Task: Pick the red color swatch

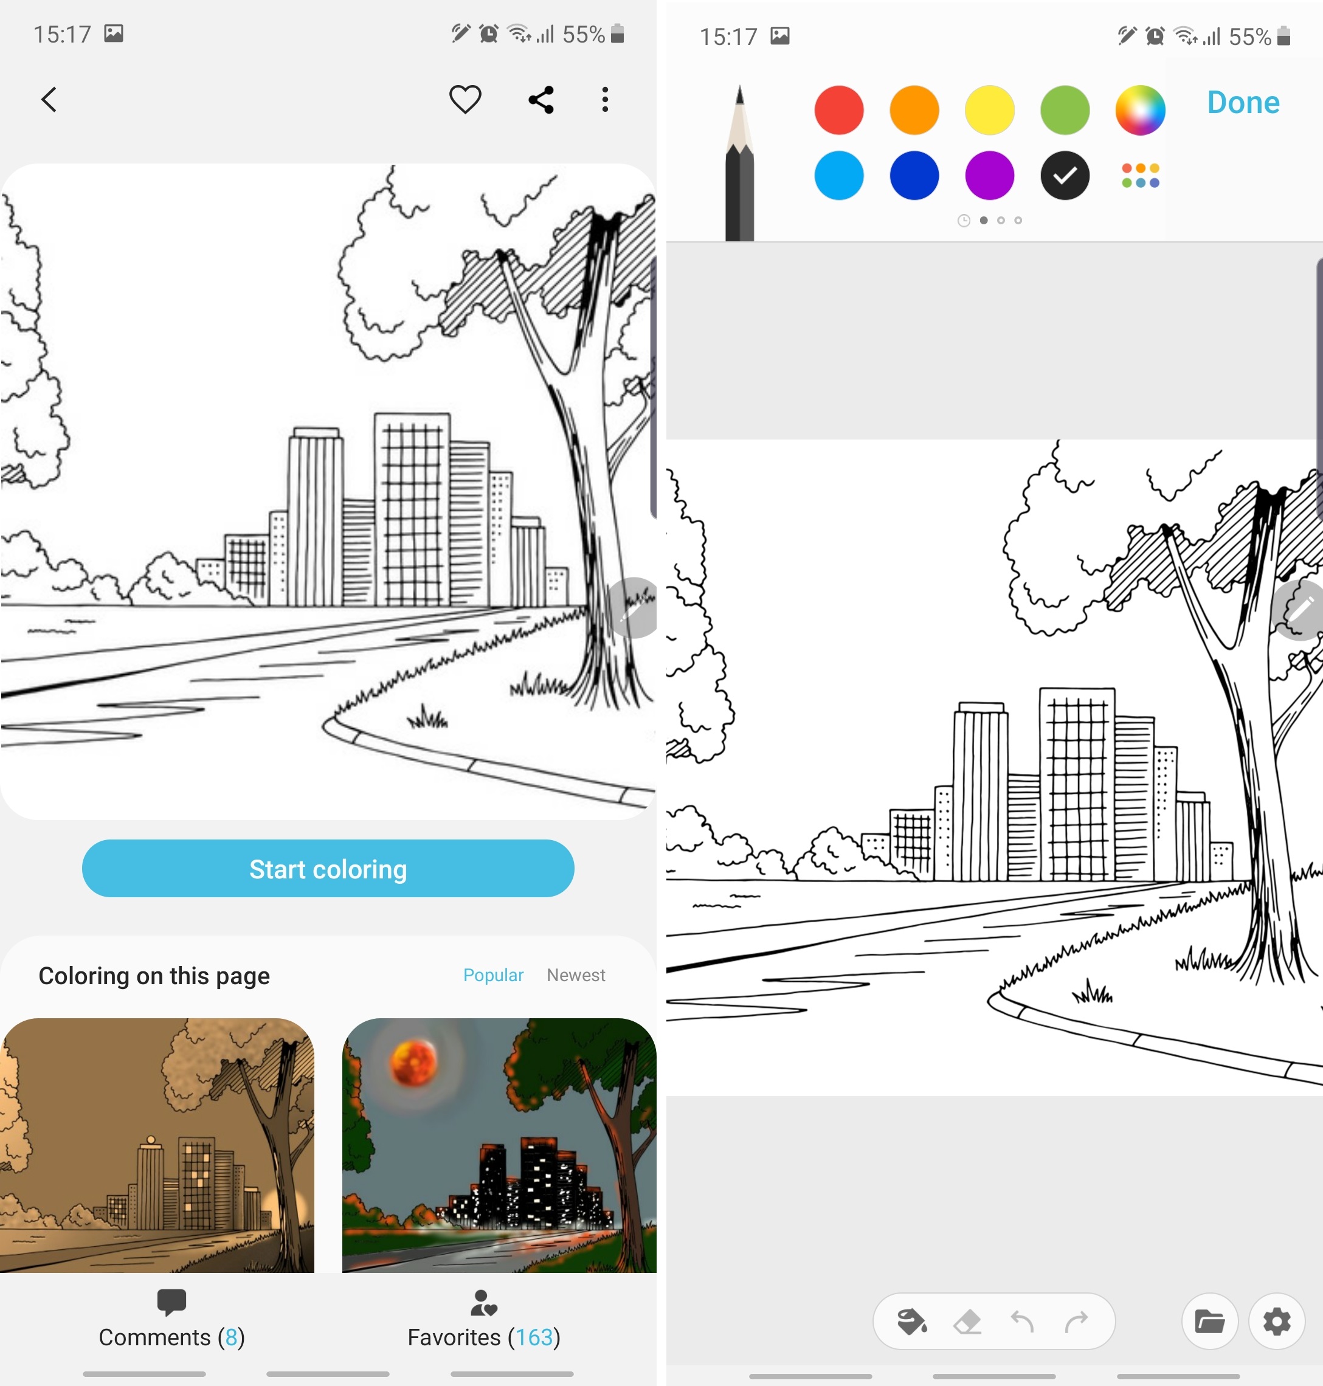Action: pos(838,110)
